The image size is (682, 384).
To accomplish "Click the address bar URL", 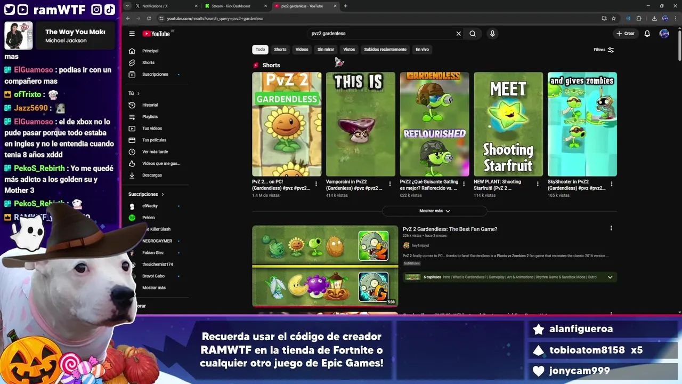I will pyautogui.click(x=215, y=19).
